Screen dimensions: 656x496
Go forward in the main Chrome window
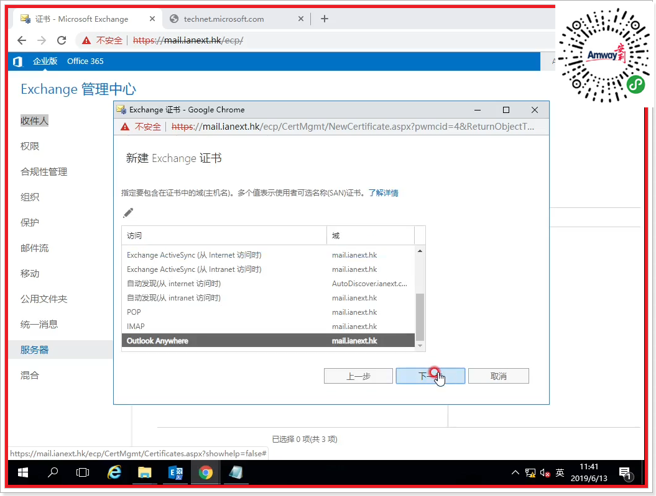(x=42, y=40)
